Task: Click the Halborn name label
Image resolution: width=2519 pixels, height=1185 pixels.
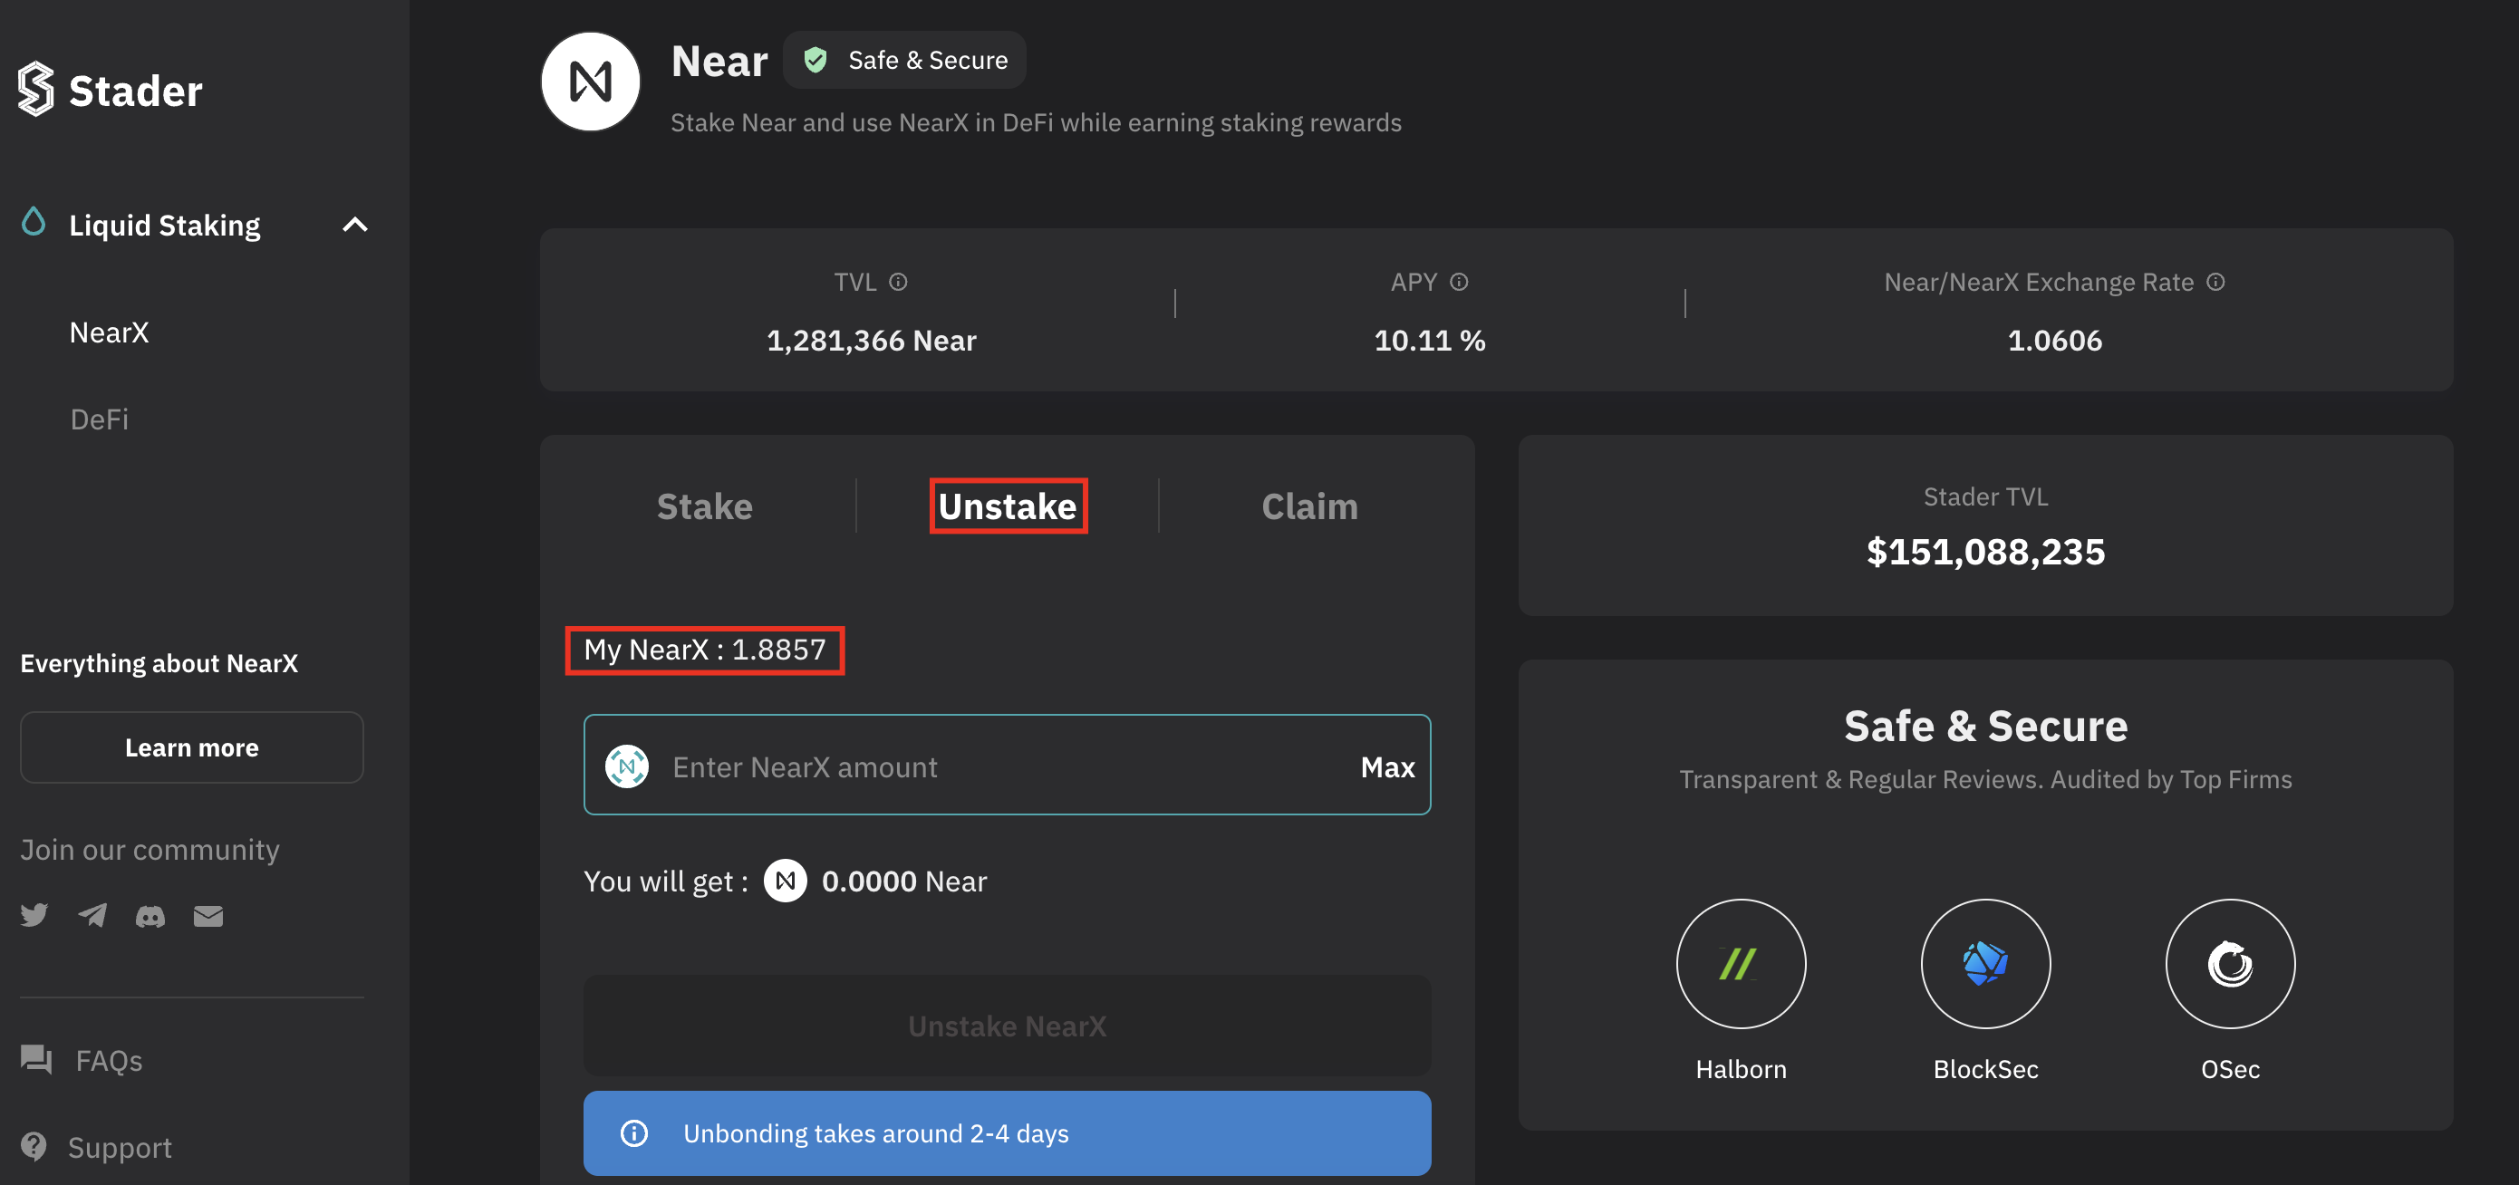Action: [1741, 1070]
